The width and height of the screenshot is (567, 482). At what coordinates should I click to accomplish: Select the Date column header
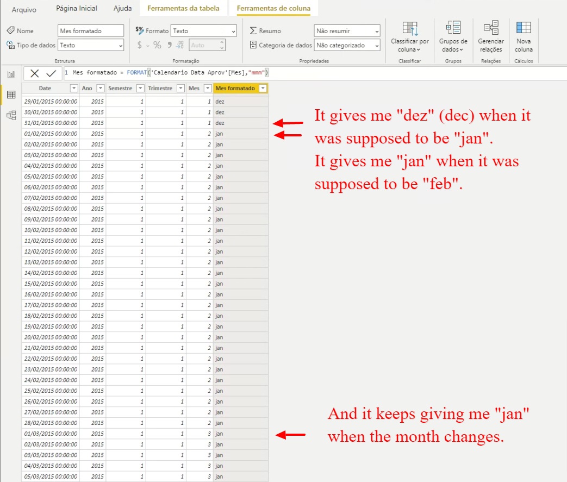tap(45, 88)
